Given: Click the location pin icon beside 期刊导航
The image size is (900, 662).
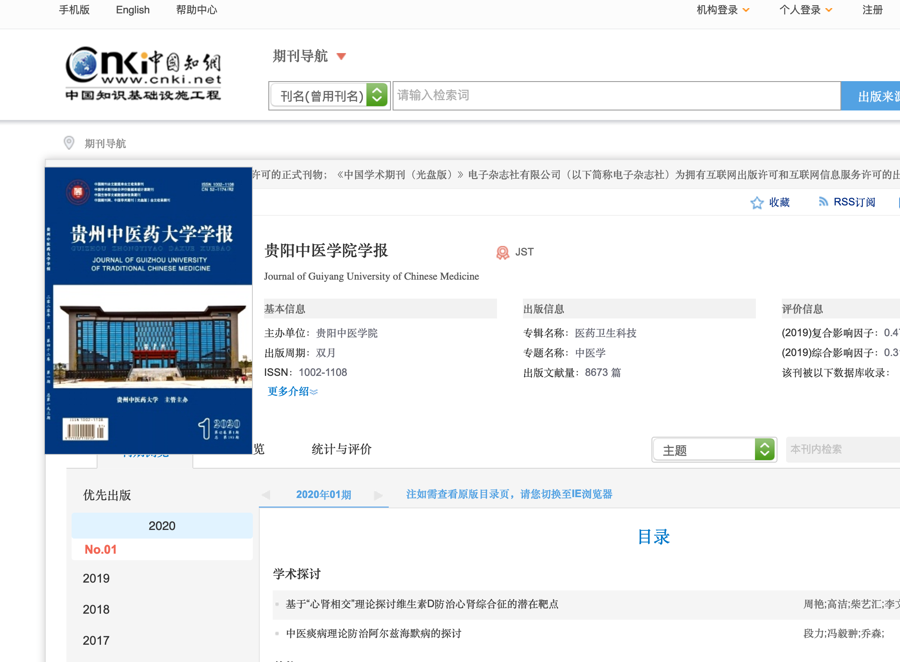Looking at the screenshot, I should 69,143.
